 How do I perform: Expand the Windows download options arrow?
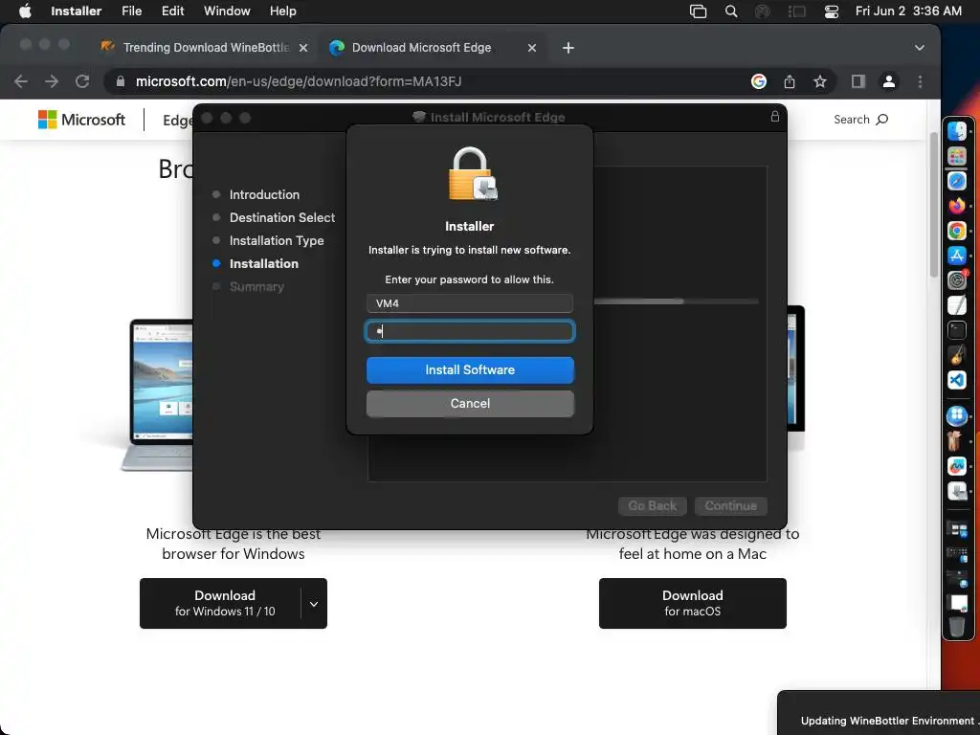pos(314,604)
